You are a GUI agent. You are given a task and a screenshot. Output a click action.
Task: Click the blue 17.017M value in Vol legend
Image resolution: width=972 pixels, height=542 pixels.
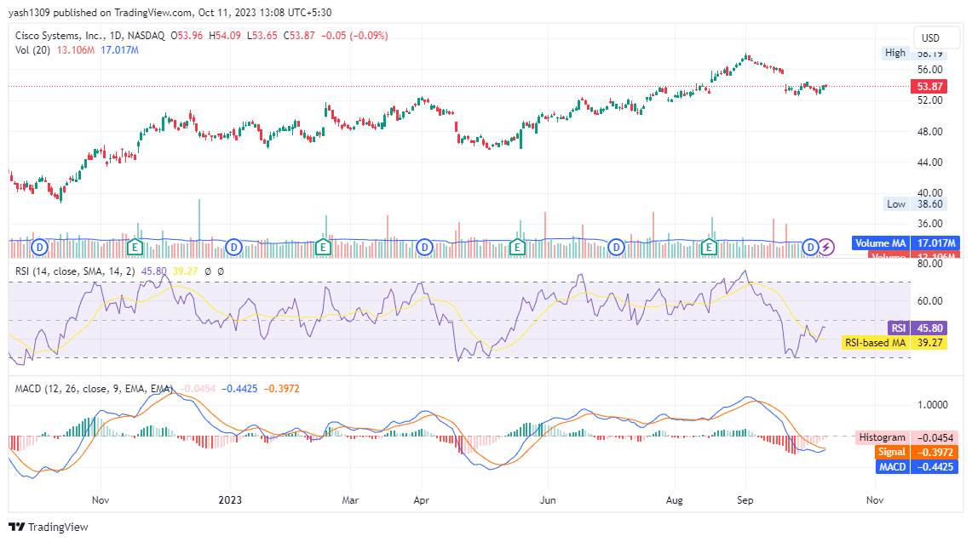[119, 50]
